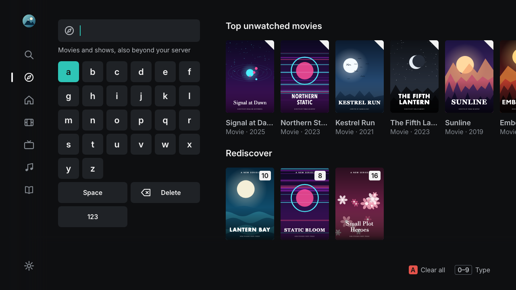Tap the letter z key
The image size is (516, 290).
(x=93, y=168)
